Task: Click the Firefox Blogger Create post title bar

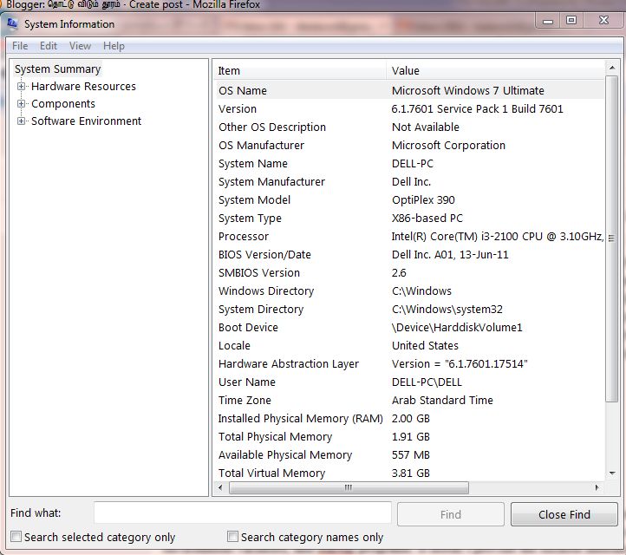Action: click(313, 5)
